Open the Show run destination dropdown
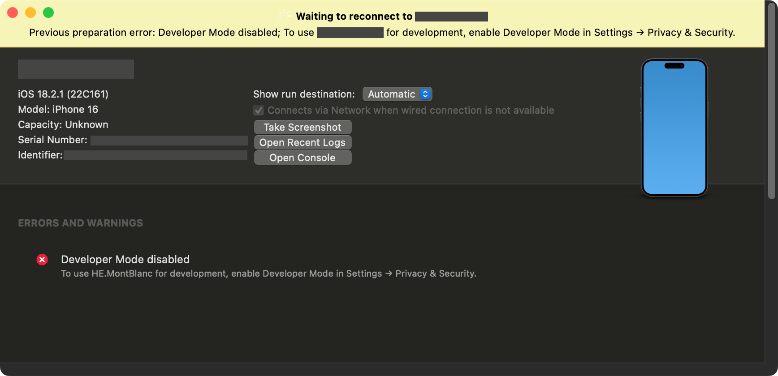Screen dimensions: 778x376 (397, 94)
